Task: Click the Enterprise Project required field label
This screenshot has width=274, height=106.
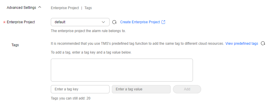Action: coord(21,22)
